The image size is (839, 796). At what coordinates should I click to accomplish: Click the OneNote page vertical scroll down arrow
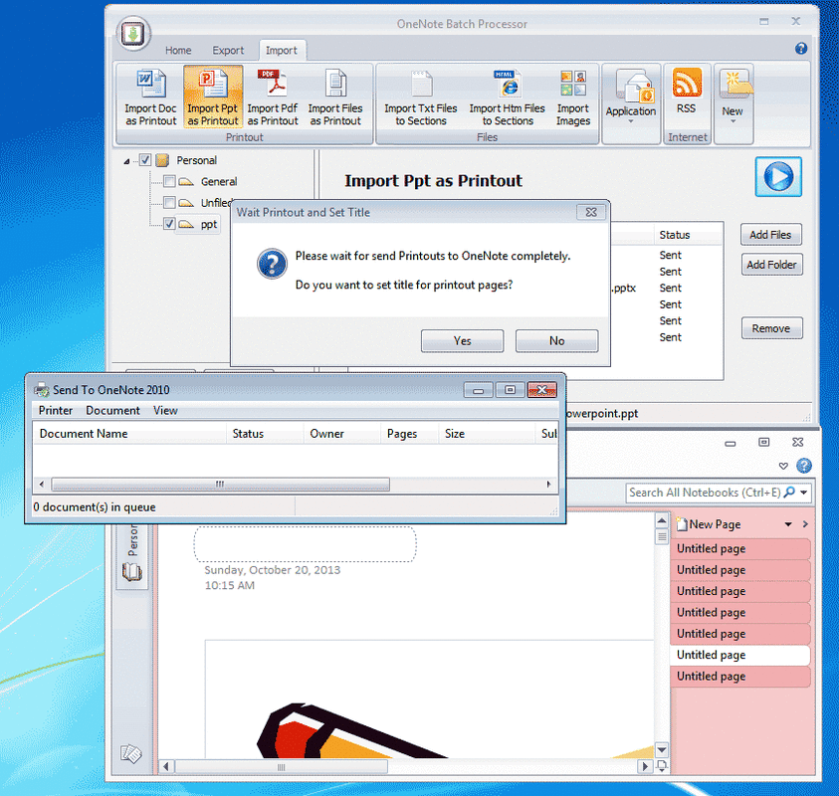662,750
